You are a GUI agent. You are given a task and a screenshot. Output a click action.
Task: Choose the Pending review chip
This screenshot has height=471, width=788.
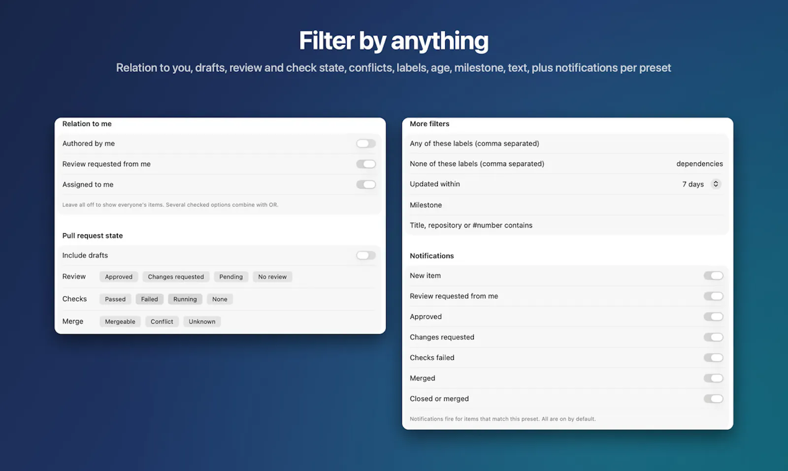pyautogui.click(x=231, y=277)
